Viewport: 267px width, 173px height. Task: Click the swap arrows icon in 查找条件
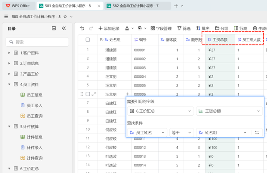click(257, 133)
